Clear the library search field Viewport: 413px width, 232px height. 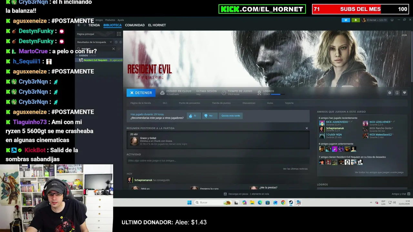point(114,49)
